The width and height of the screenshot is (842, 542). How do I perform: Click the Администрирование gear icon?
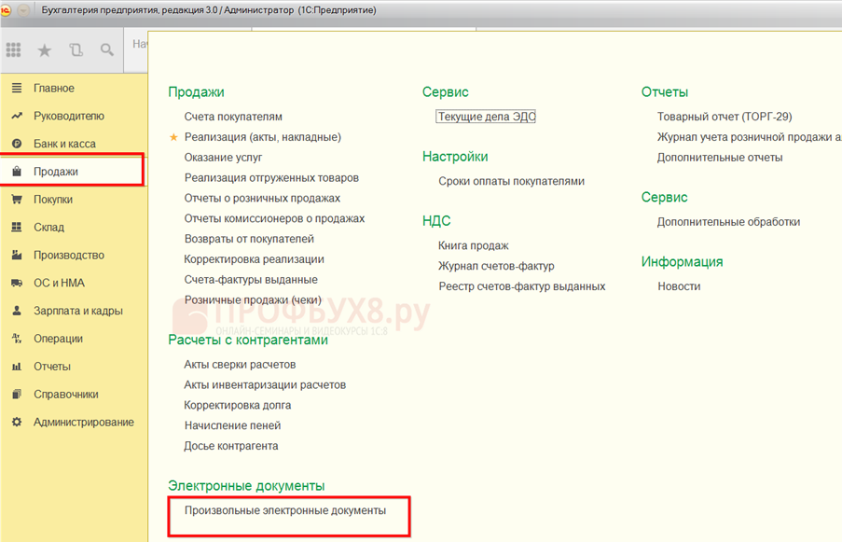click(x=17, y=423)
